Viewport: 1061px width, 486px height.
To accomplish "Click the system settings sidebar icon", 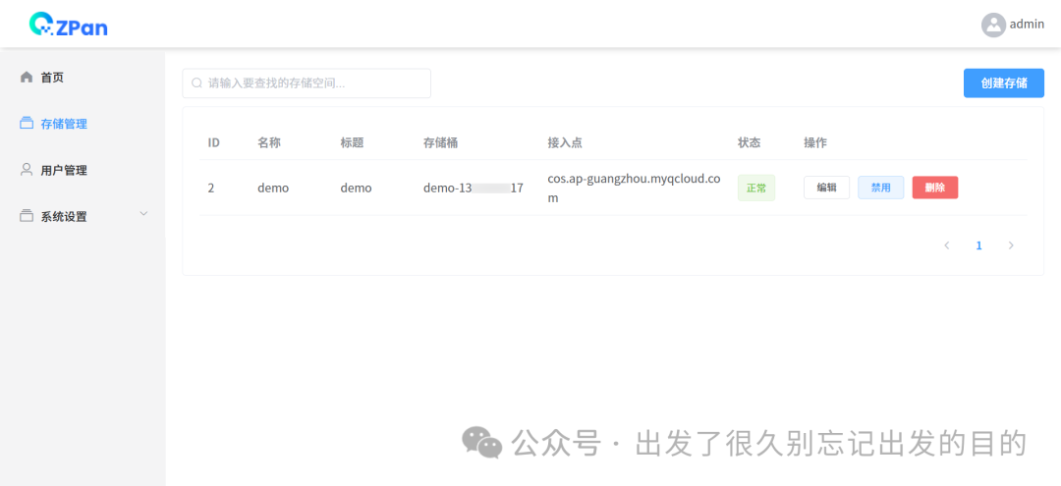I will (x=27, y=216).
